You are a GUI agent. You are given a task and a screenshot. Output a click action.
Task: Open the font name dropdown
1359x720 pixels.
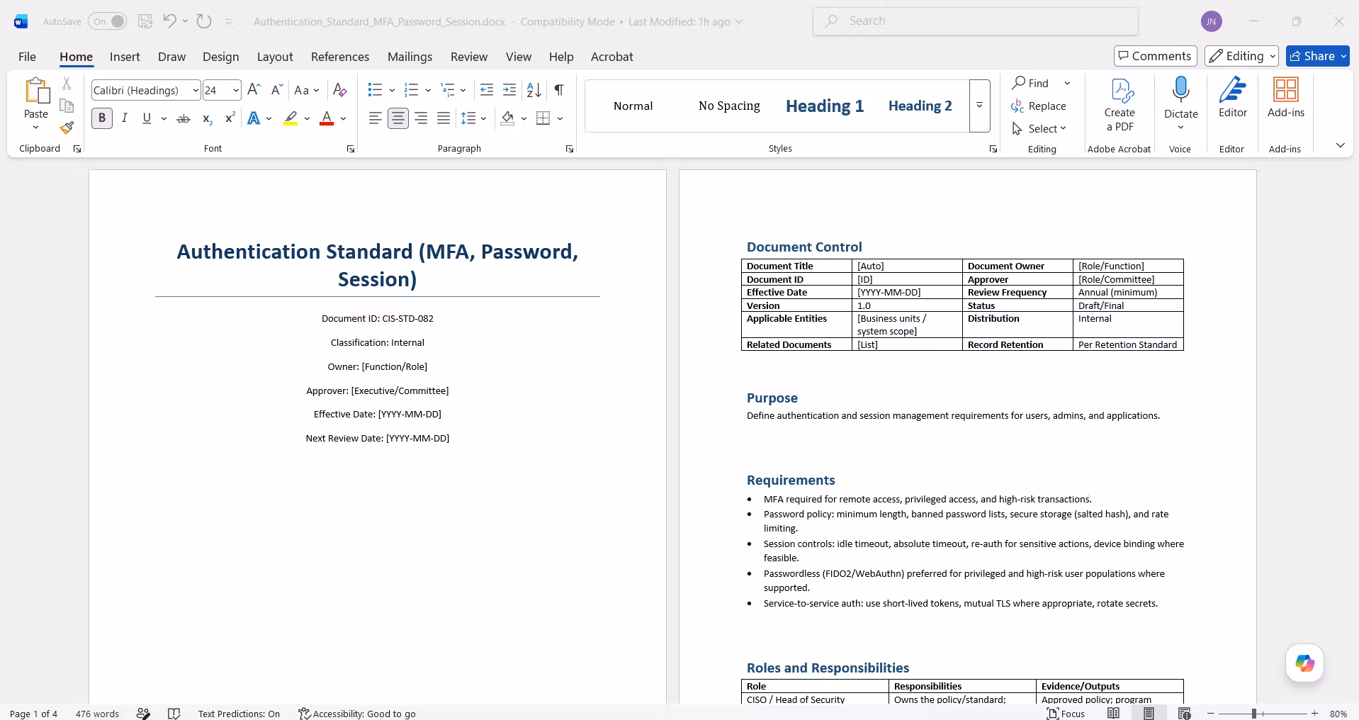click(196, 90)
